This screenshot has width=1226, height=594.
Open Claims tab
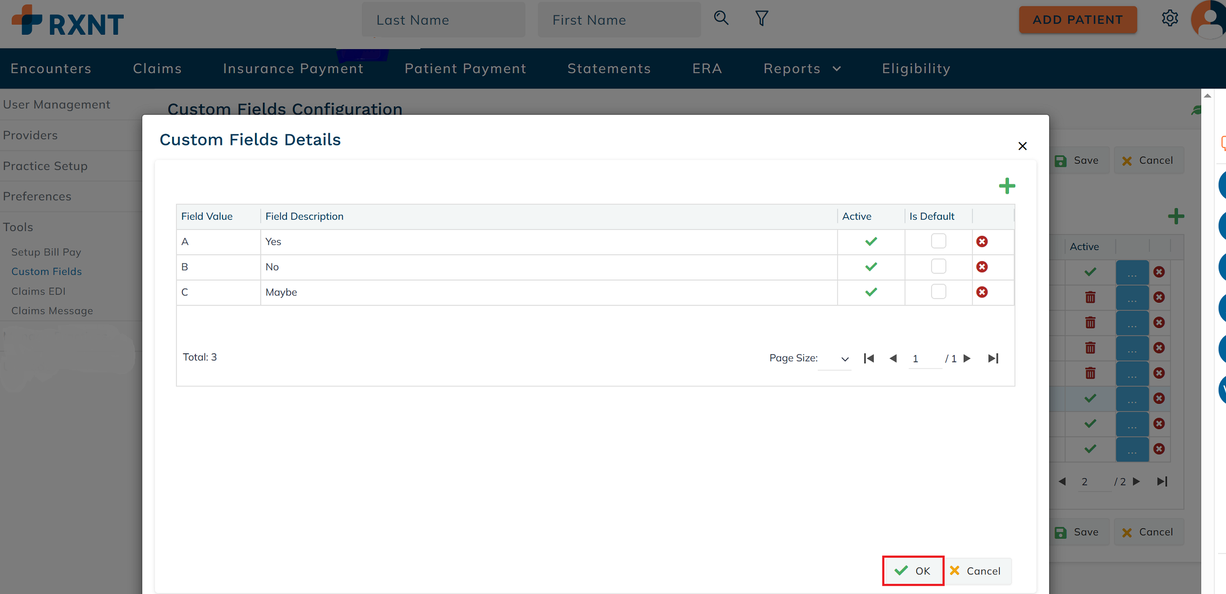[x=157, y=68]
